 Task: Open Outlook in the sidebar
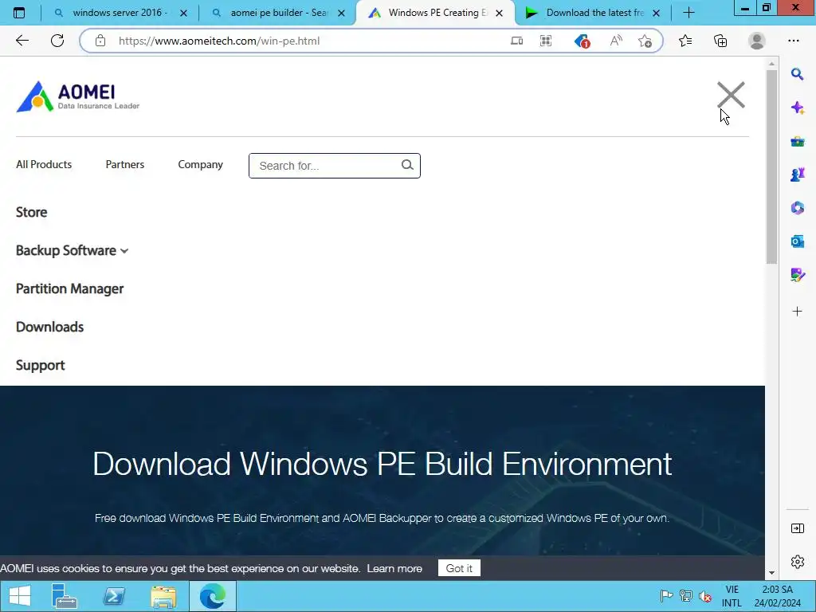(x=797, y=241)
